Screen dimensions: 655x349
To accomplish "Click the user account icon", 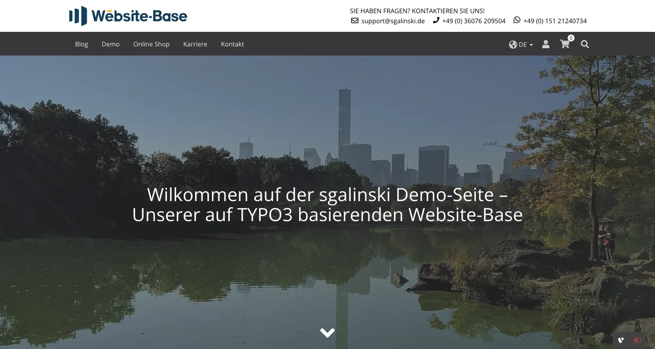I will click(545, 44).
